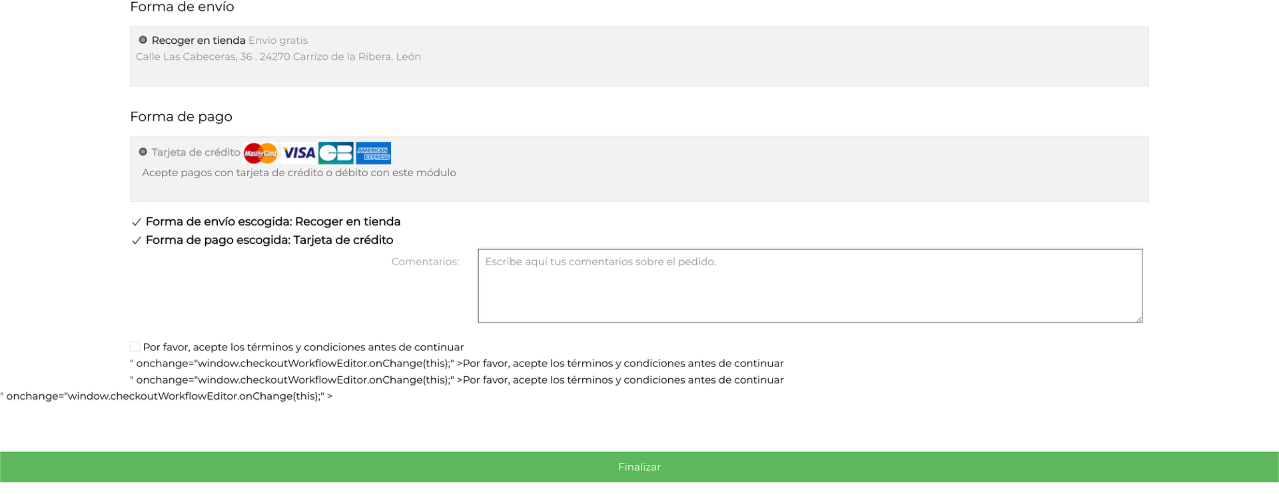Click checkmark beside 'Forma de envío escogida'
Image resolution: width=1279 pixels, height=494 pixels.
[x=137, y=222]
